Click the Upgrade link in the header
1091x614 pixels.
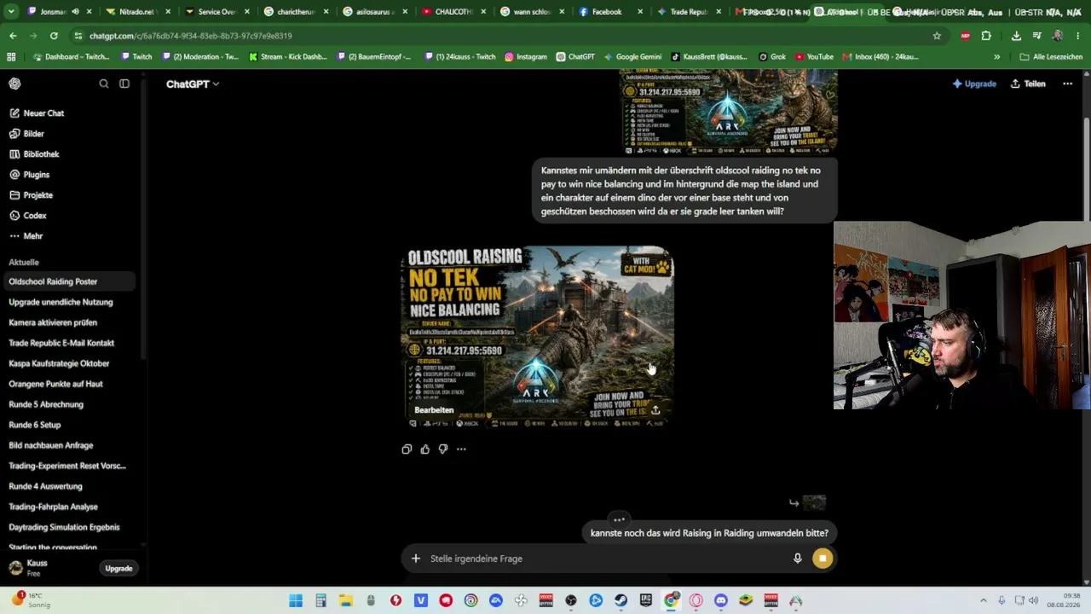coord(974,84)
